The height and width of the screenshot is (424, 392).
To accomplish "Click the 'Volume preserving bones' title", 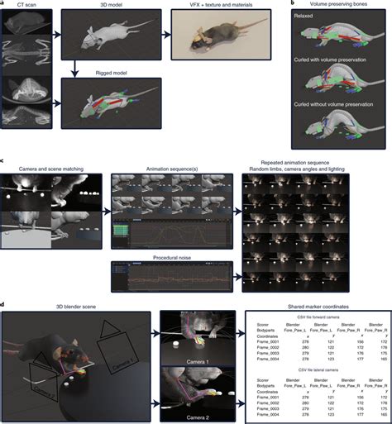I will (338, 4).
